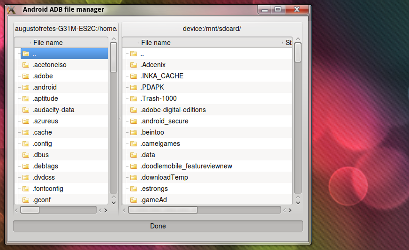409x250 pixels.
Task: Click the .android folder icon in left pane
Action: point(25,87)
